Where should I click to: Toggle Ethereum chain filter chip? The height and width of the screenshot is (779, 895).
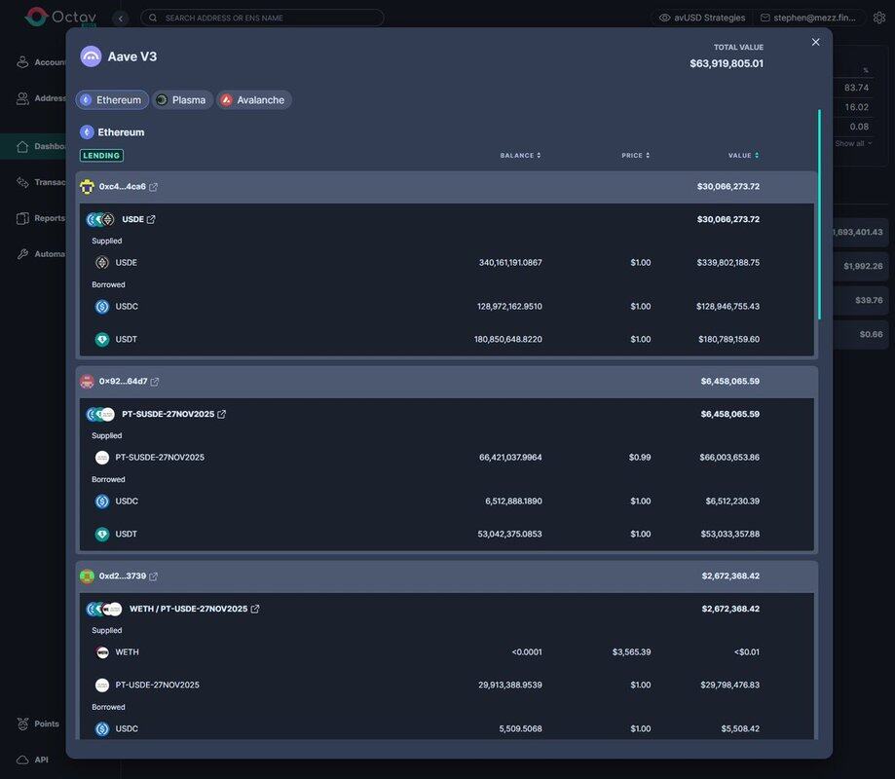[x=112, y=100]
